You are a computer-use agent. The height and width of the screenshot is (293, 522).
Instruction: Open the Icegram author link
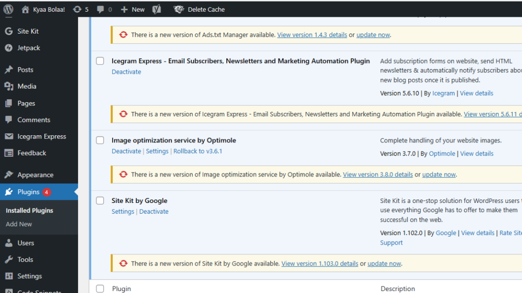[443, 94]
